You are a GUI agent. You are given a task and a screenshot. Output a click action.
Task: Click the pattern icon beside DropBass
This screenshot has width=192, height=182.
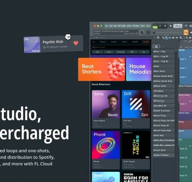point(154,91)
